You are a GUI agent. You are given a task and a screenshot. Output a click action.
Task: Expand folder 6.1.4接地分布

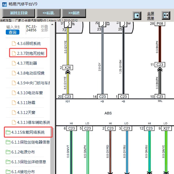click(x=23, y=172)
